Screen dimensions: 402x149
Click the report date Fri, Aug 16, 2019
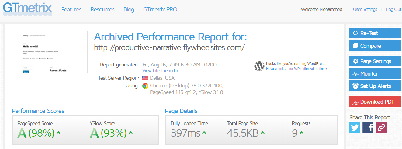(x=179, y=65)
